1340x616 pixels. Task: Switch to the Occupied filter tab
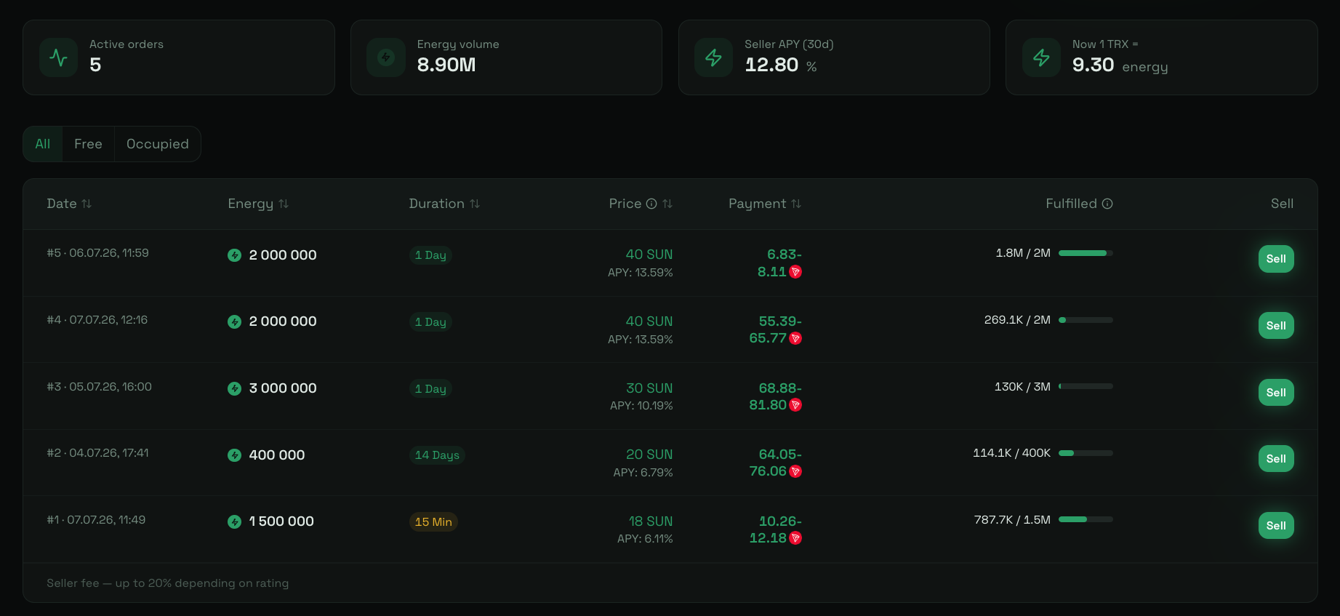[x=158, y=144]
